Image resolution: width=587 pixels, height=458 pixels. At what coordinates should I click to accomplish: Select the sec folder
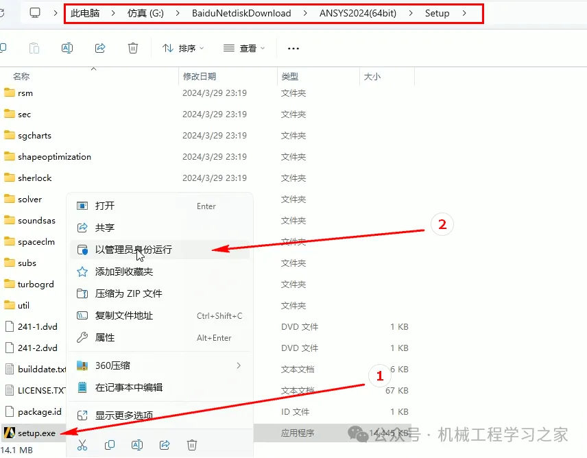(x=24, y=114)
